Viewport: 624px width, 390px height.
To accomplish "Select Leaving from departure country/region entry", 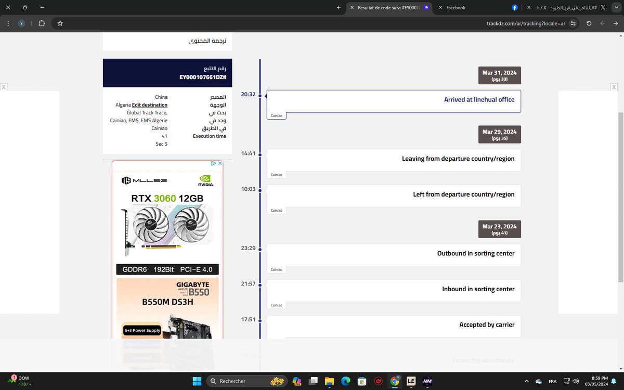I will (394, 160).
